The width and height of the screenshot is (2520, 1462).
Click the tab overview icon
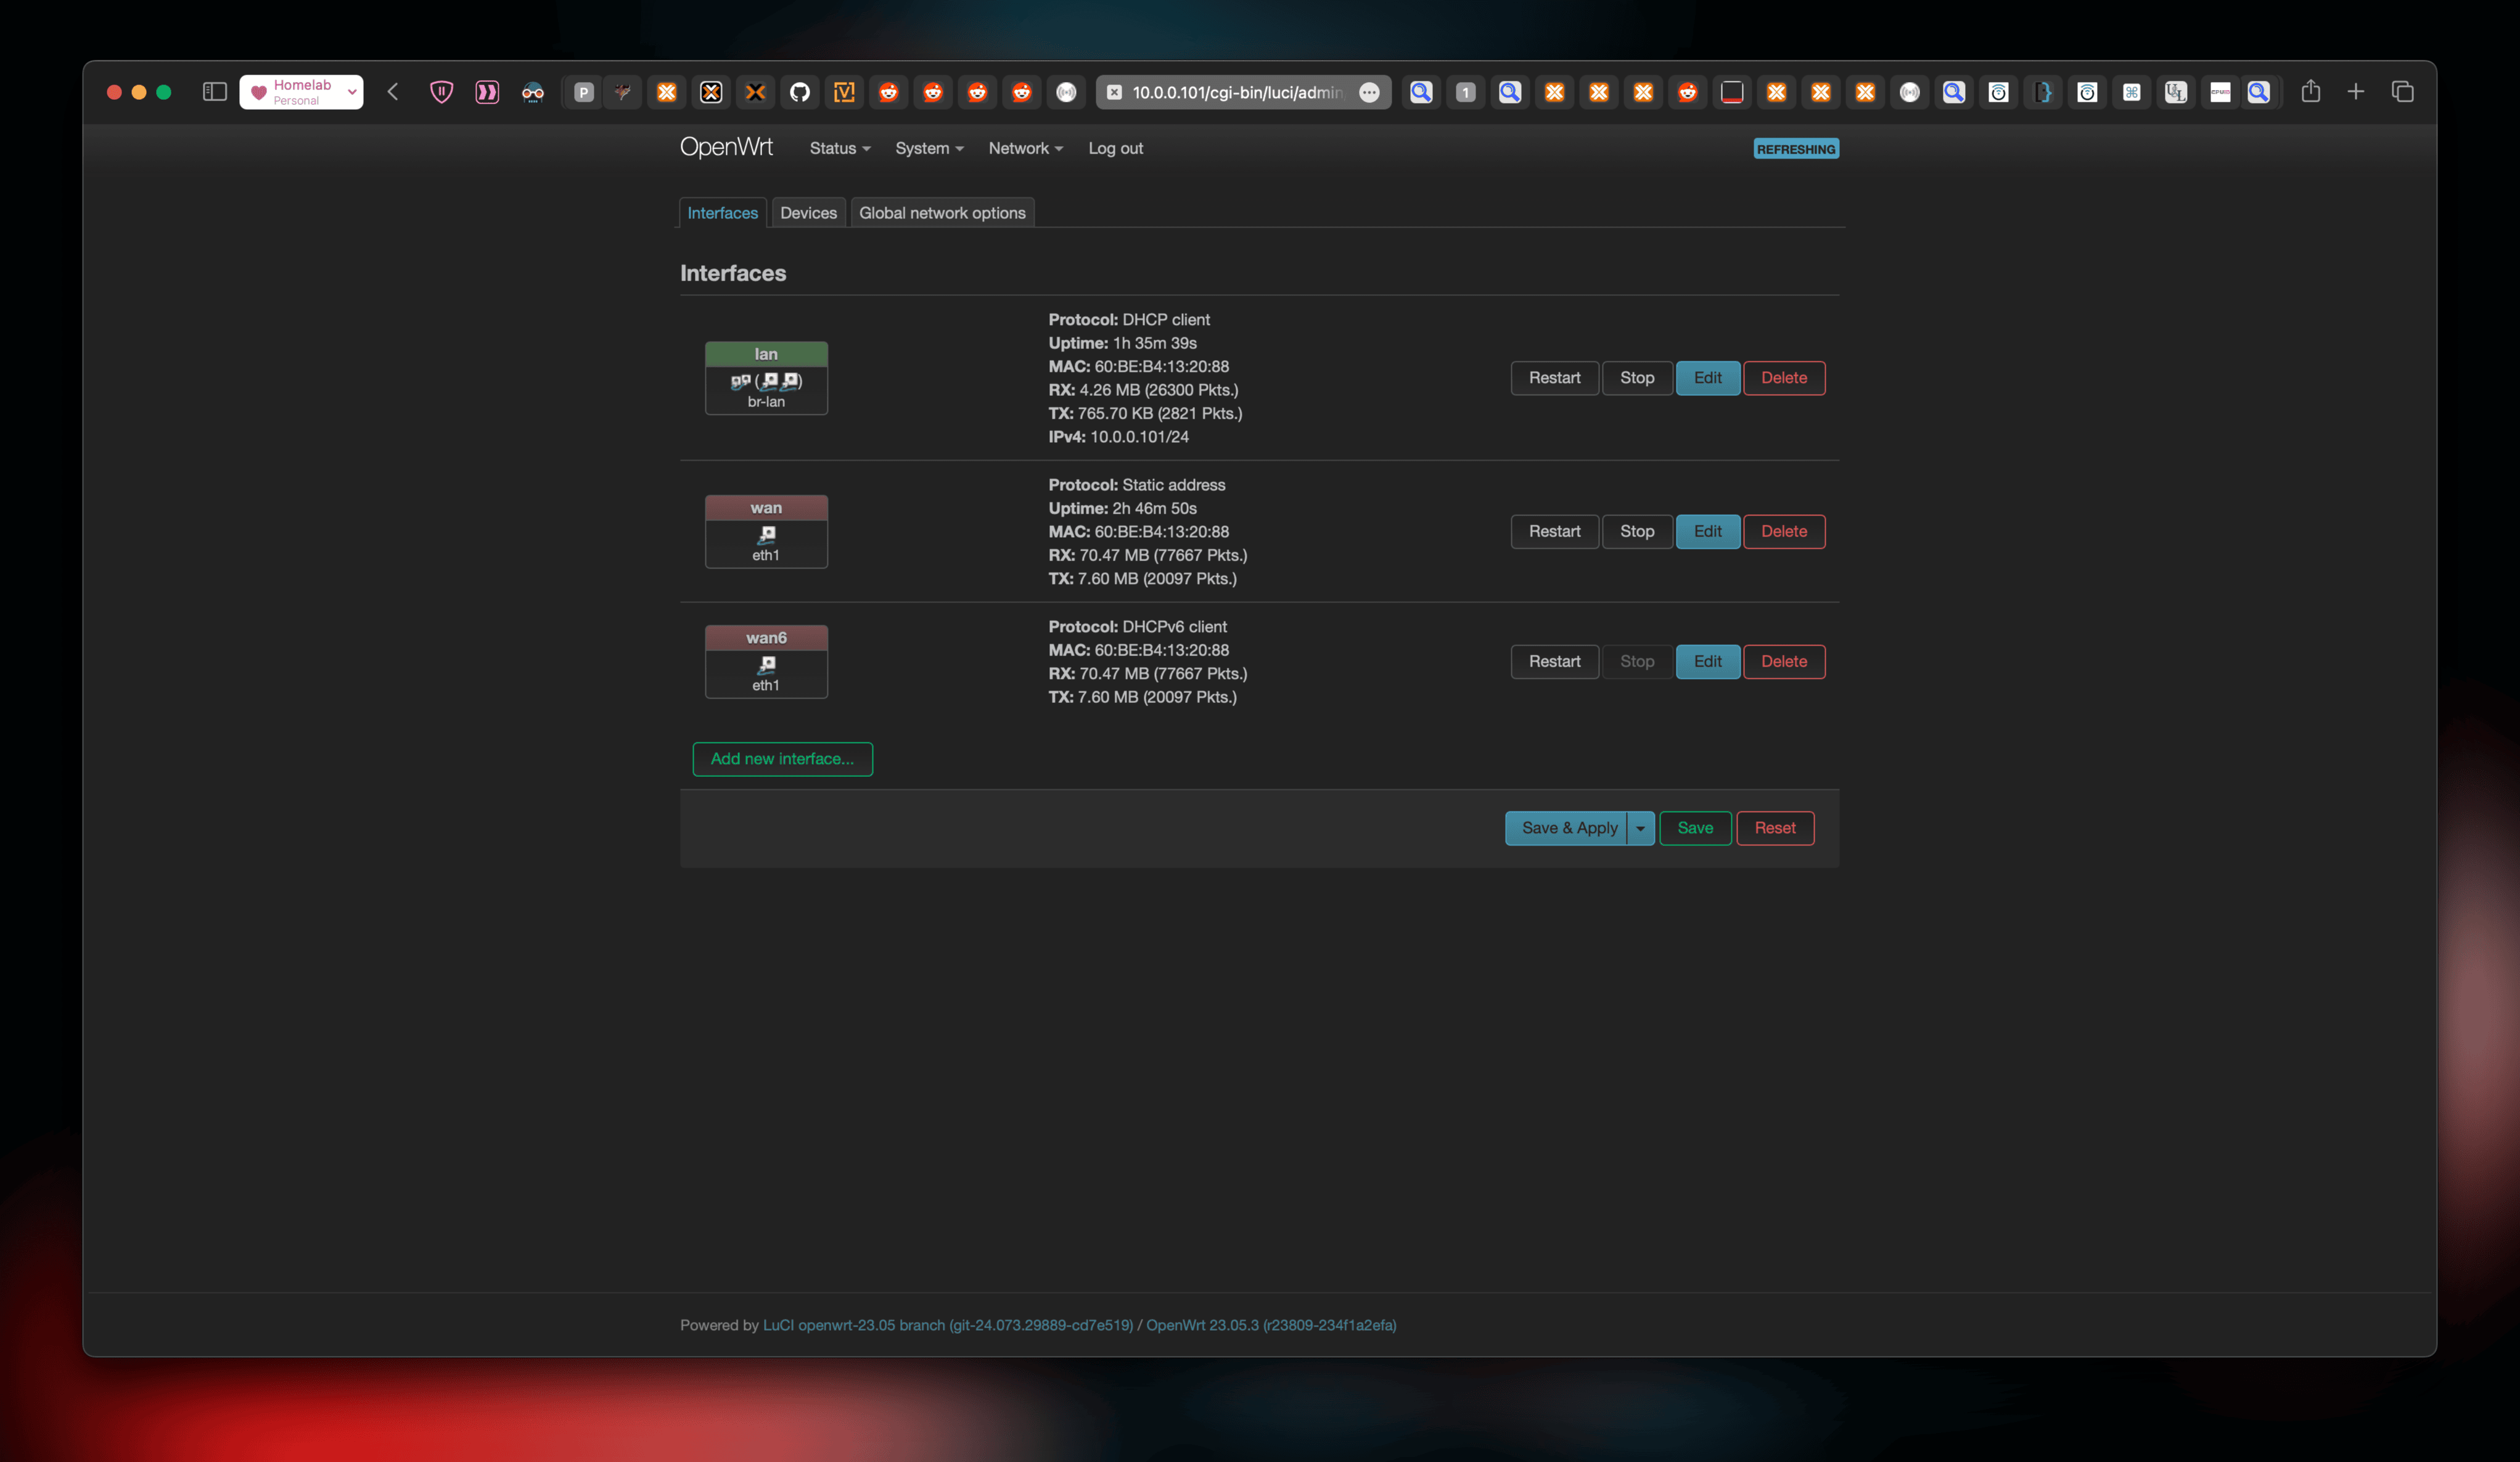click(x=2403, y=92)
